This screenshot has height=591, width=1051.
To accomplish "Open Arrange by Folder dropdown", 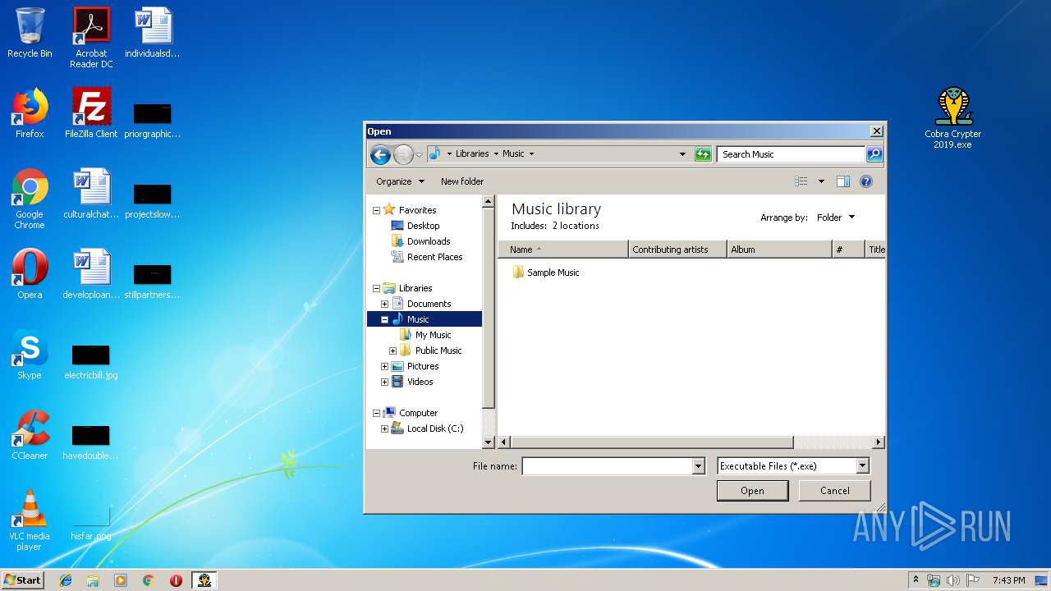I will coord(836,218).
